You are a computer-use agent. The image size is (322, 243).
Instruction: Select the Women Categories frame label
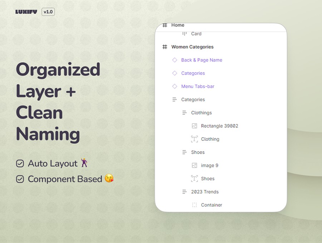(192, 47)
